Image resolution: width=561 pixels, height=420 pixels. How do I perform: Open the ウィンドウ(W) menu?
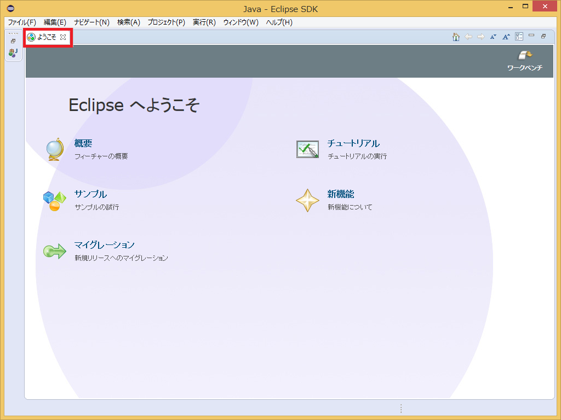[x=241, y=22]
